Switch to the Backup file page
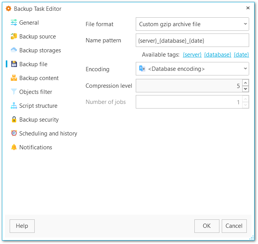Image resolution: width=258 pixels, height=244 pixels. point(33,64)
